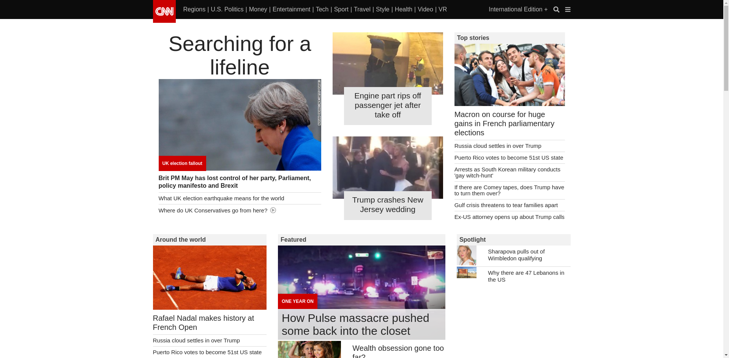Go to U.S. Politics section
Screen dimensions: 729x358
[x=227, y=10]
